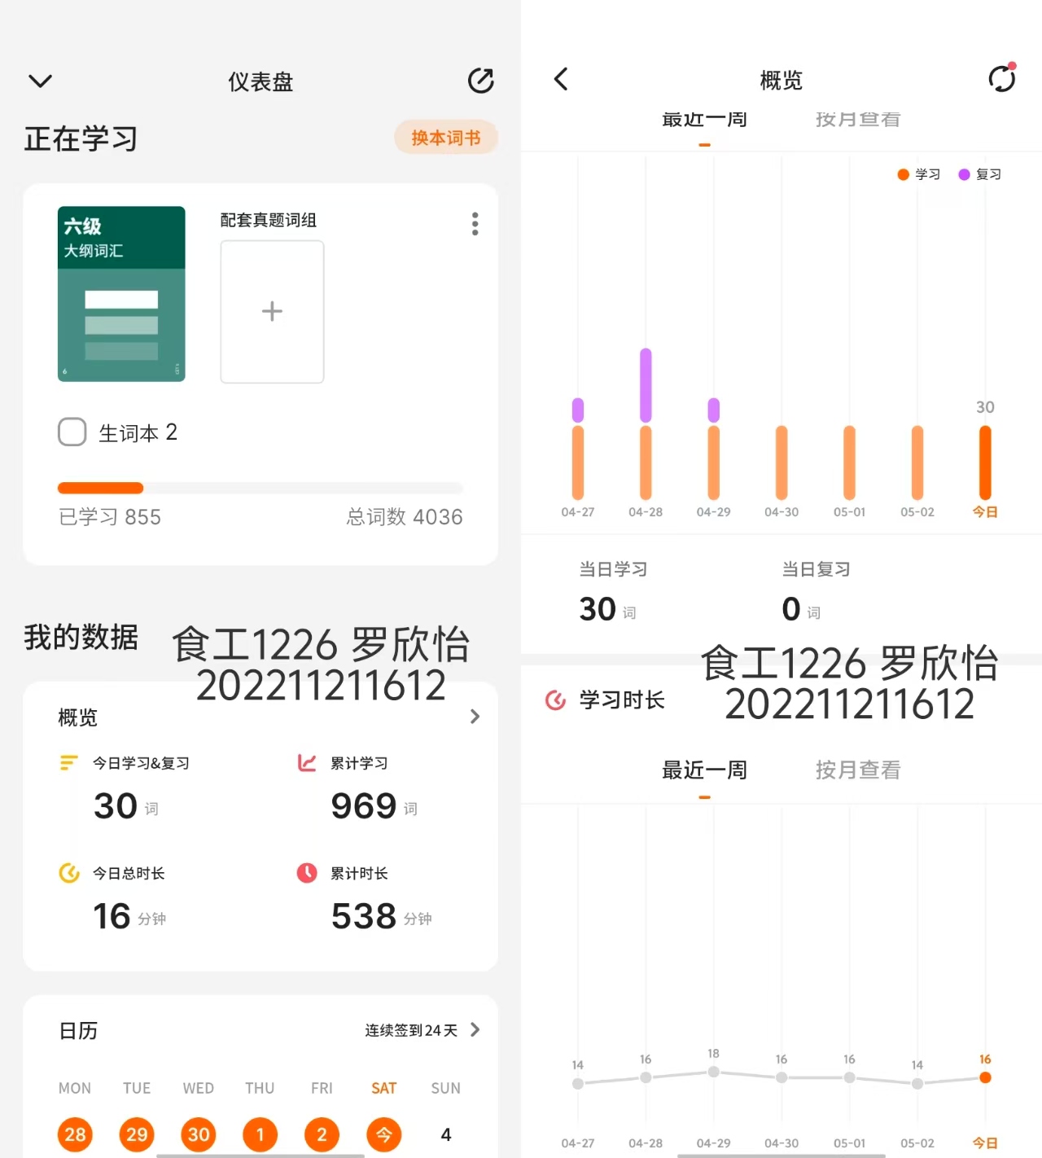Switch to the 按月查看 tab under 学习时长
The image size is (1042, 1158).
point(858,770)
